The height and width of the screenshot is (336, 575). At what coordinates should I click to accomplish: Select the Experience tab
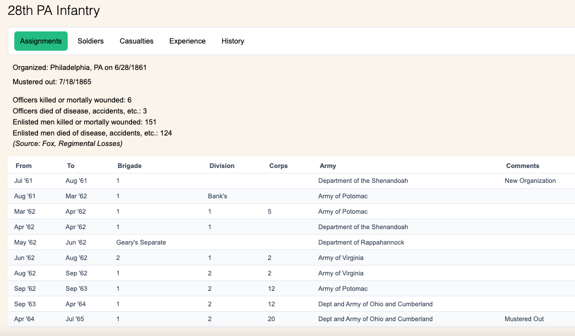point(187,41)
